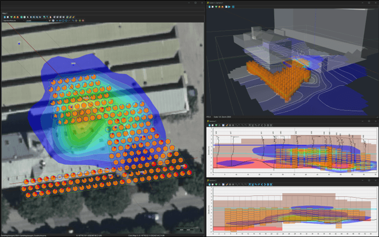Click the blue layers icon in Map 1 toolbar

tap(5, 17)
